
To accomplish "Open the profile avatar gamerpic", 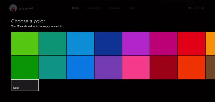I will 13,8.
